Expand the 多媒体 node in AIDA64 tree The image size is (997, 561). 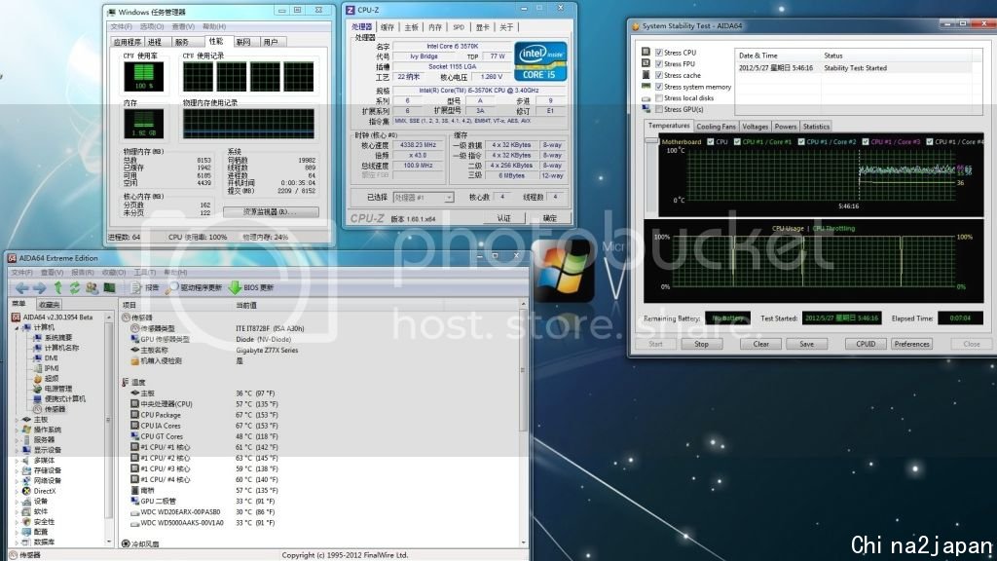[x=17, y=461]
